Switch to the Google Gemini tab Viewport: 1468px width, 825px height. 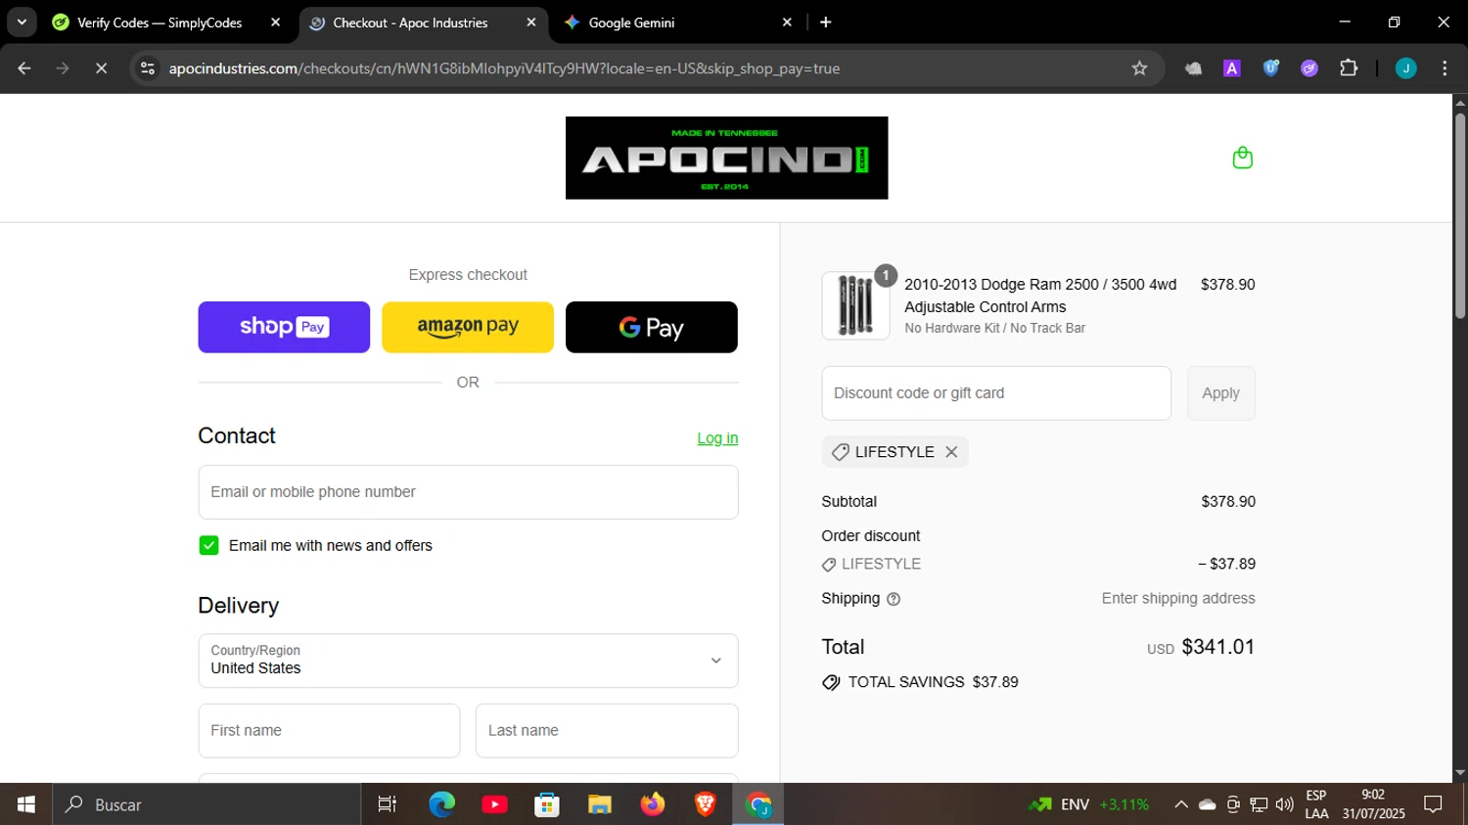point(631,23)
